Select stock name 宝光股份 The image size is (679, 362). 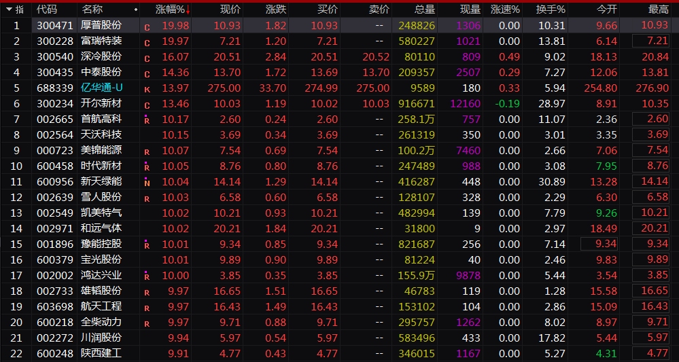101,259
